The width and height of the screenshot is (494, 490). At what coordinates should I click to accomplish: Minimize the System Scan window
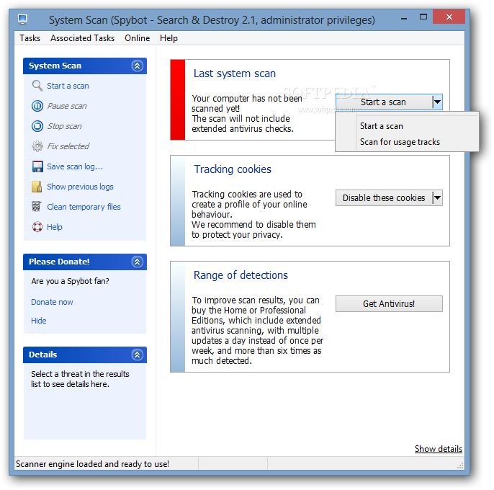point(404,19)
